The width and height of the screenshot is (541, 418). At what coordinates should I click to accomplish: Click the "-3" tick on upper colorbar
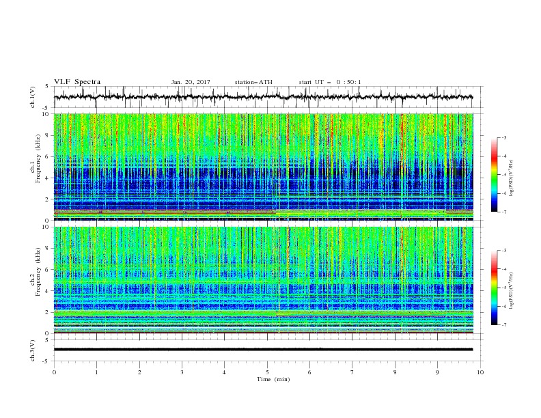pyautogui.click(x=504, y=137)
